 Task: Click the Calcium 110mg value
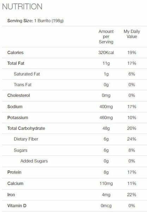(x=106, y=183)
